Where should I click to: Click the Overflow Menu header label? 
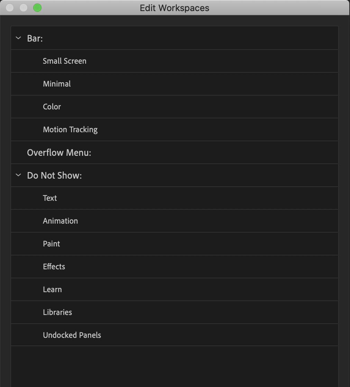click(x=59, y=152)
